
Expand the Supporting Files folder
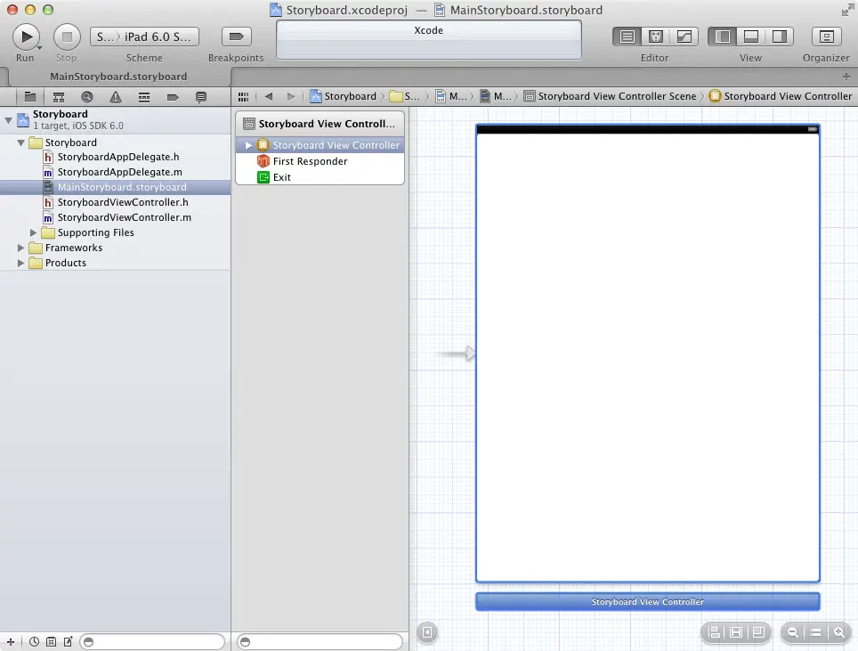pos(35,232)
